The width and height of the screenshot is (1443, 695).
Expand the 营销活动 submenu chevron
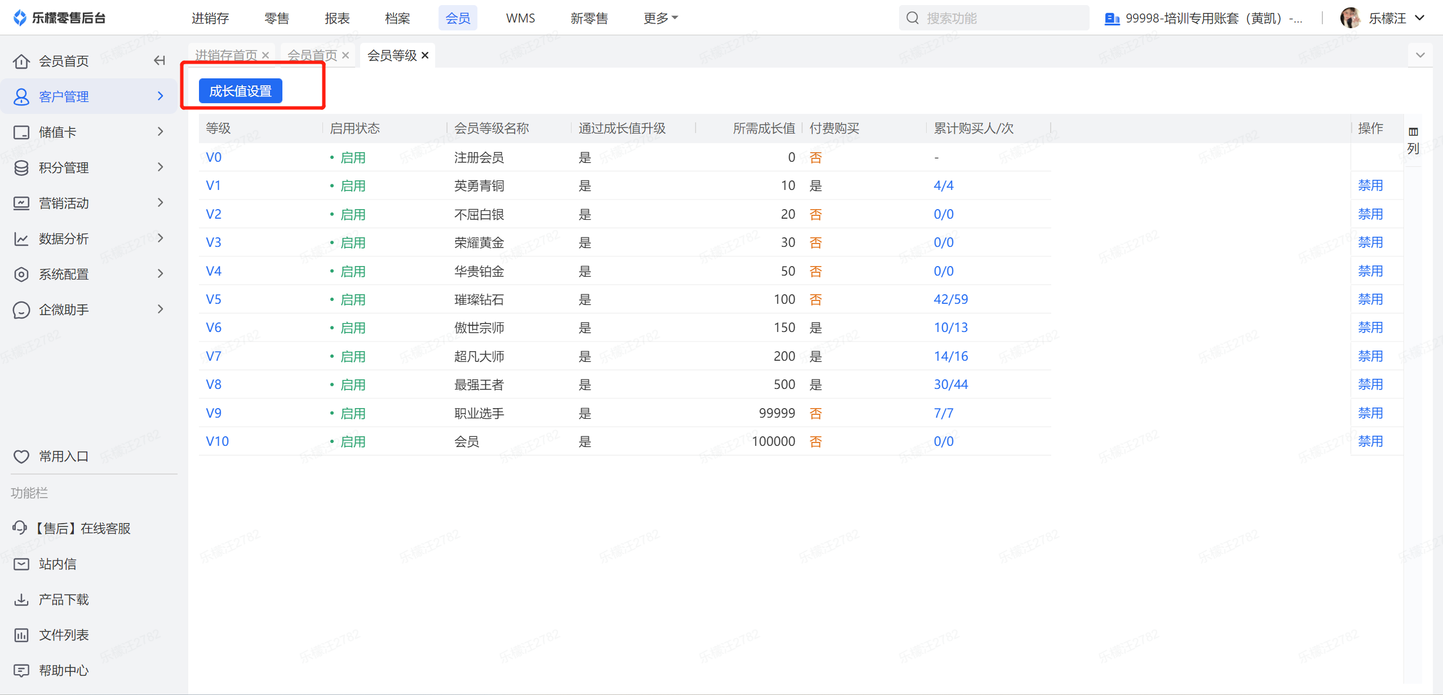[160, 202]
